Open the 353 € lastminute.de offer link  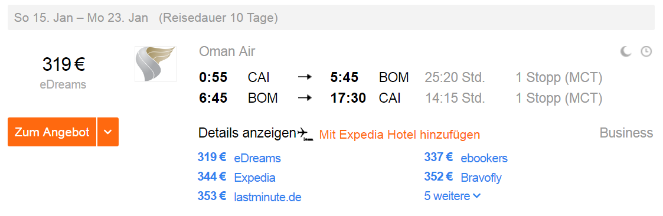point(250,197)
